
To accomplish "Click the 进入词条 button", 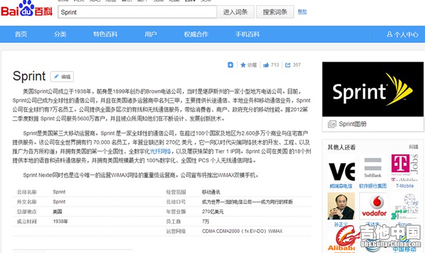I will click(x=235, y=12).
